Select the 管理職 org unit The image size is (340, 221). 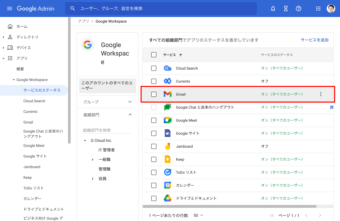[104, 169]
